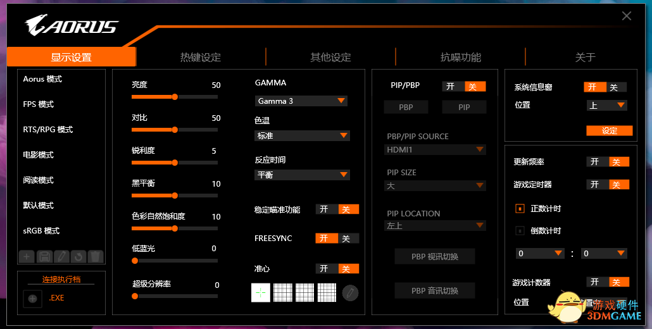Select sRGB 模式 preset
The image size is (652, 329).
tap(41, 231)
